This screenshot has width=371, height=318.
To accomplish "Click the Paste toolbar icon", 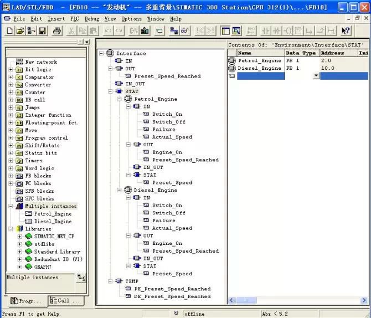I will (94, 31).
